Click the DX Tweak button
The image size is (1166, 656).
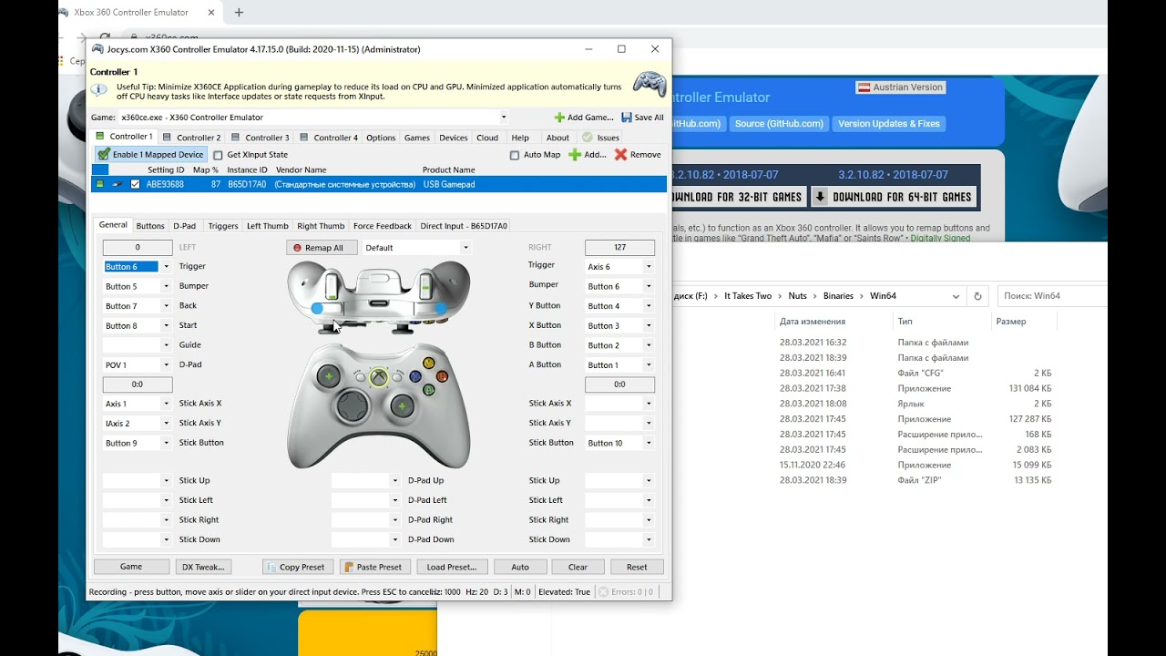tap(203, 567)
